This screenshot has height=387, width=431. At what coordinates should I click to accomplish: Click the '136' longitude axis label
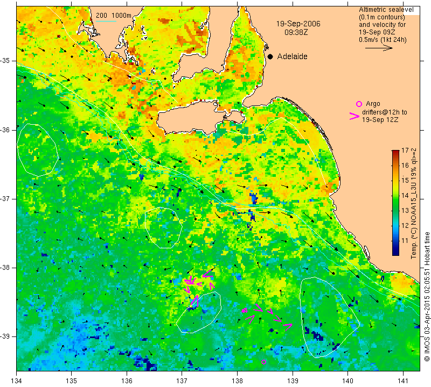point(127,381)
